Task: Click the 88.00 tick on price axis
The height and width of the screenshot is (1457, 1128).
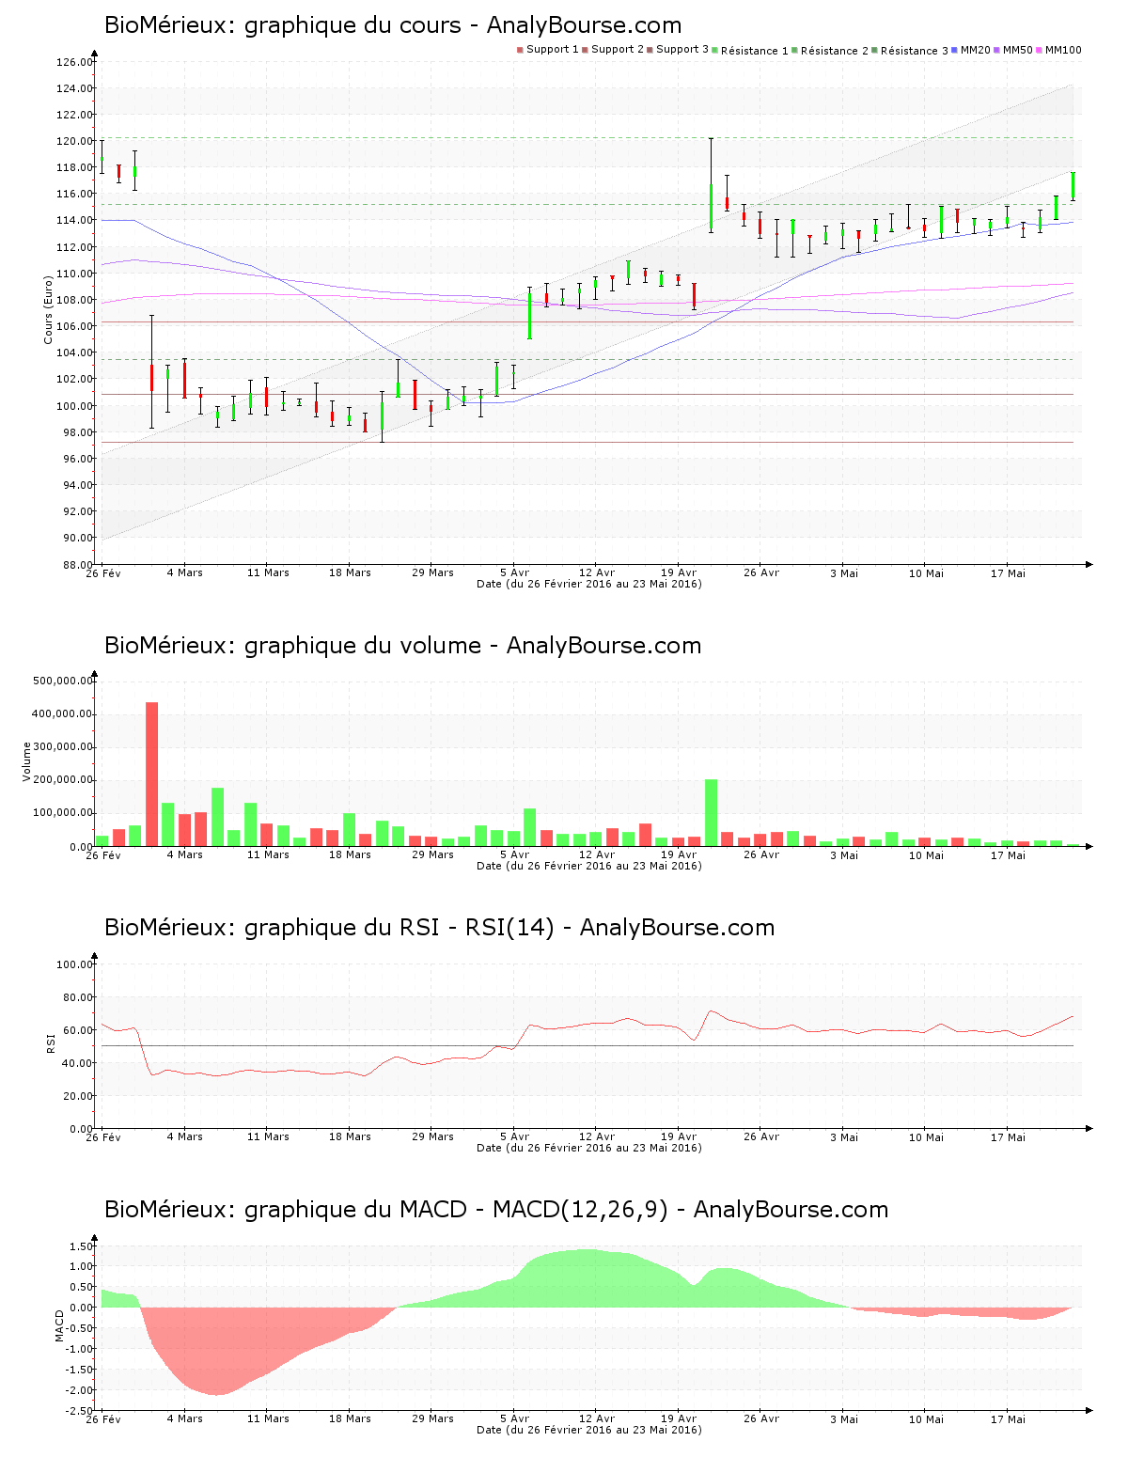Action: click(x=77, y=565)
